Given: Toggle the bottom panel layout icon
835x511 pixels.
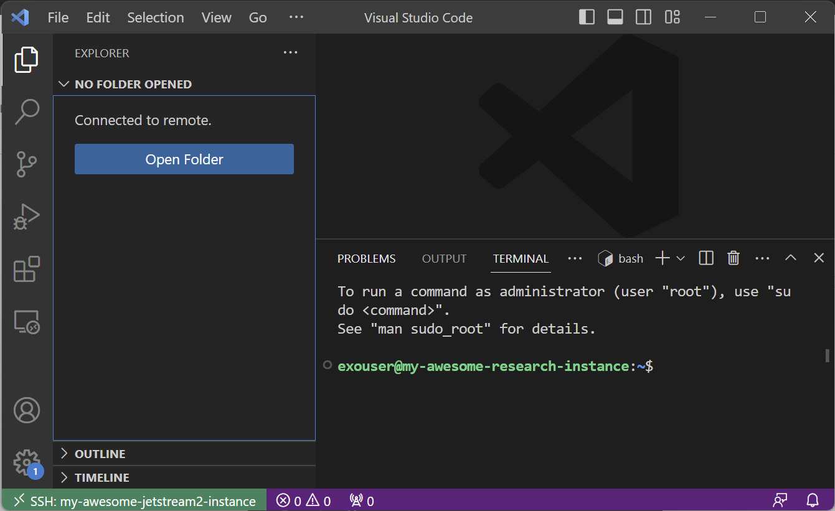Looking at the screenshot, I should (x=615, y=17).
